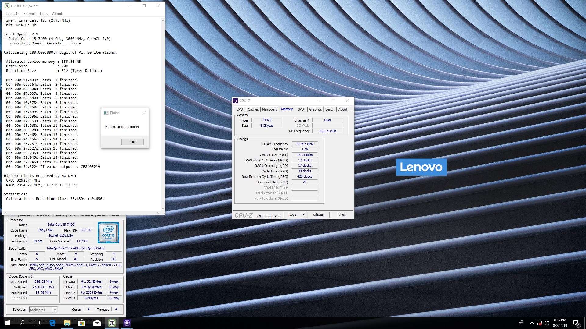Click the NB Frequency value 1695.9 MHz

click(327, 131)
